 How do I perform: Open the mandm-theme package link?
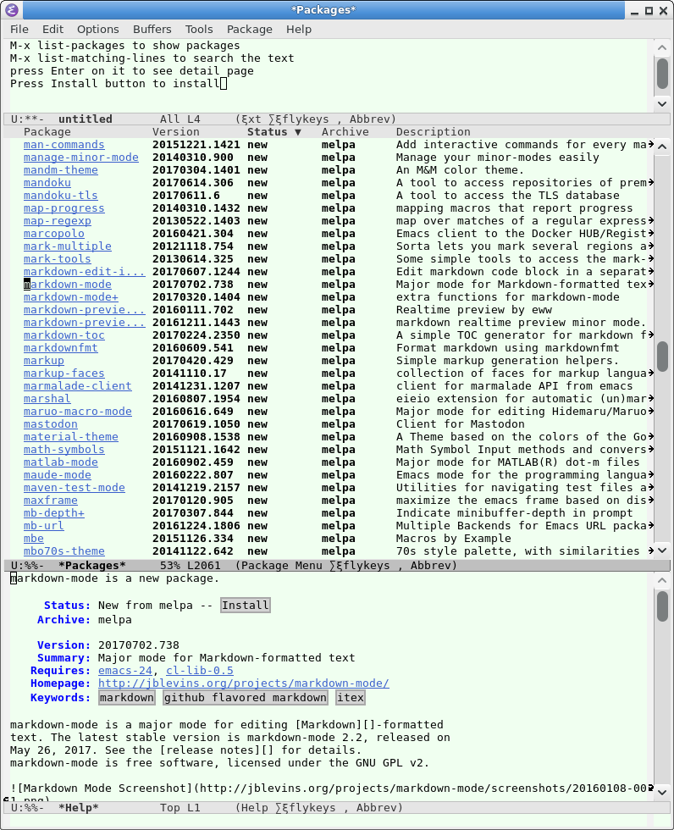pyautogui.click(x=61, y=170)
